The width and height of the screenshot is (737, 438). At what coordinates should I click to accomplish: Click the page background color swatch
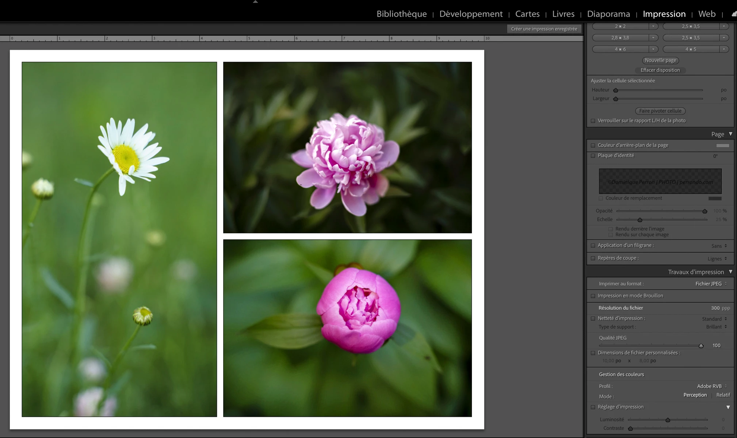pos(722,145)
